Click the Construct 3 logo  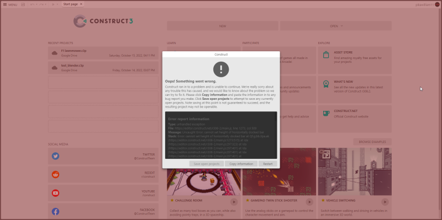coord(103,21)
